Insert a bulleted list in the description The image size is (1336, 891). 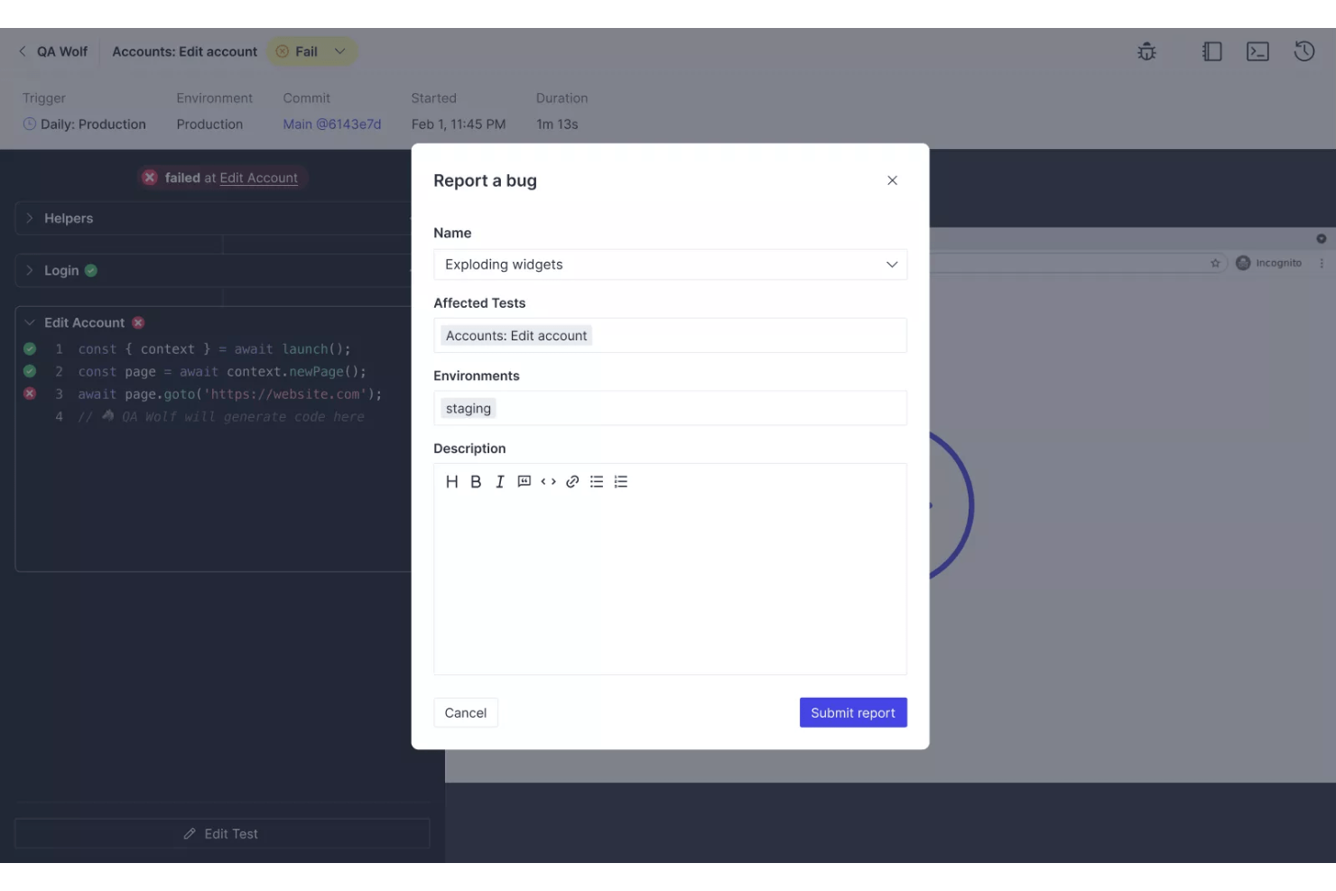597,481
